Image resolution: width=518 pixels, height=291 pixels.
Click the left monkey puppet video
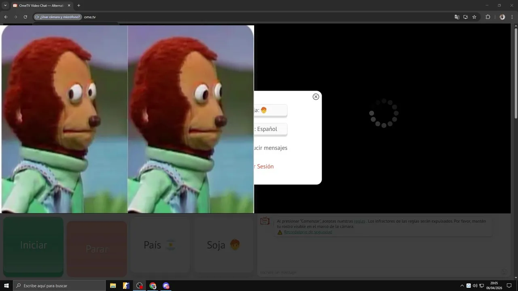64,119
